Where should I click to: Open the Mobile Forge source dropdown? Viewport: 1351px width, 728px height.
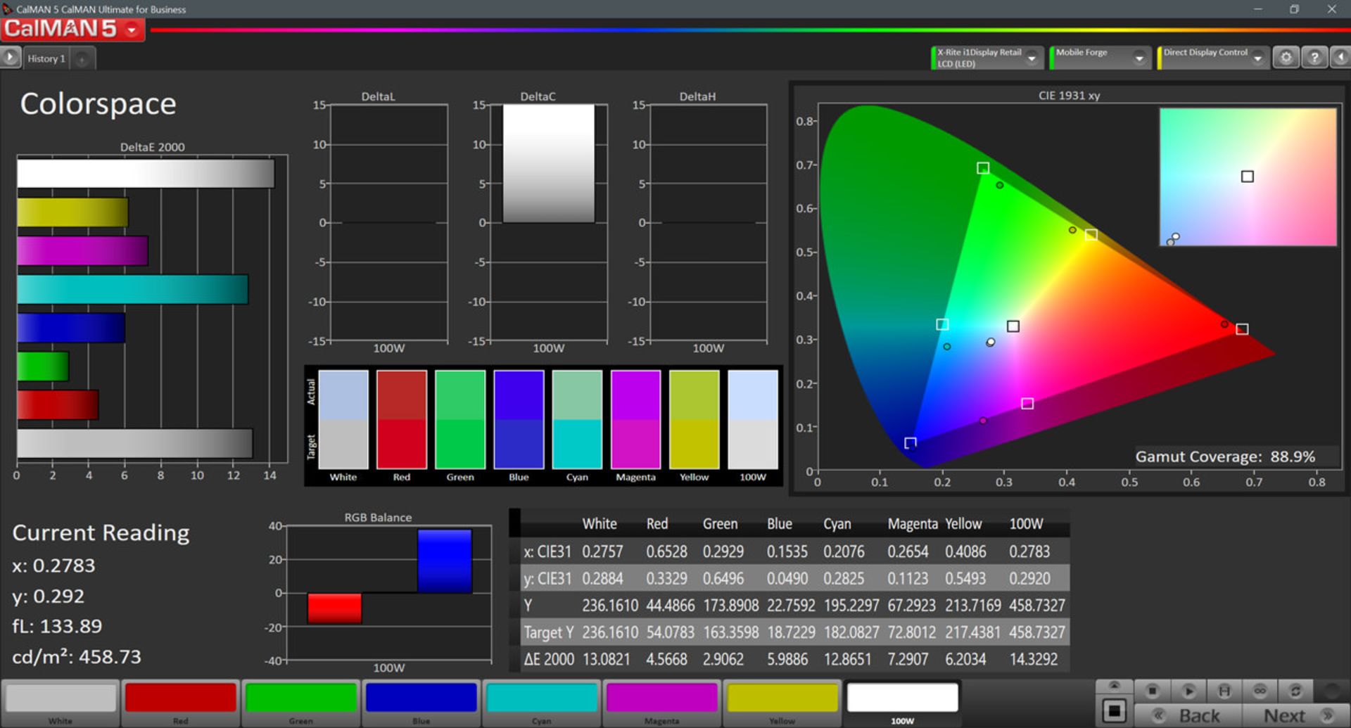tap(1140, 58)
